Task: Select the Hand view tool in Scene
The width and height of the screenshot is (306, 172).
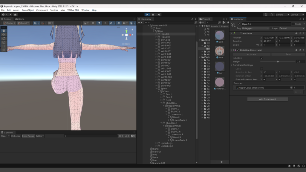Action: [4, 30]
